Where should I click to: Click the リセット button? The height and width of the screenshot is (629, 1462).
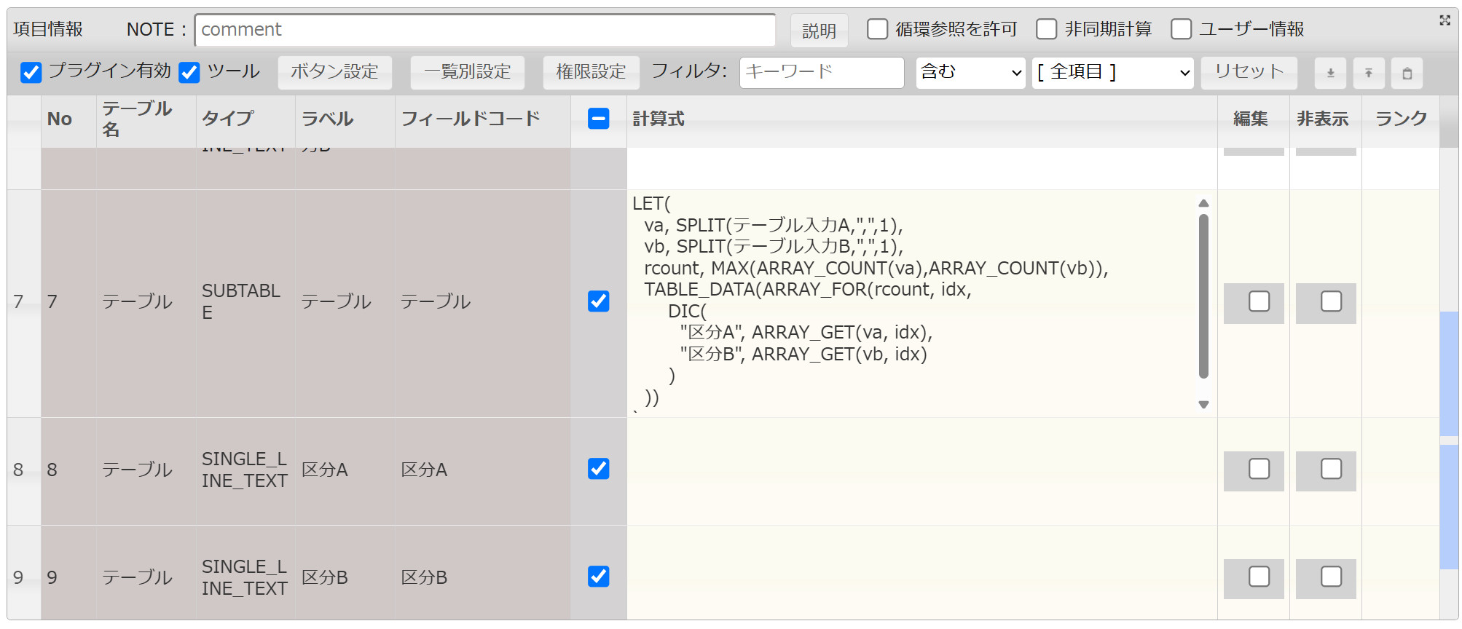point(1249,72)
